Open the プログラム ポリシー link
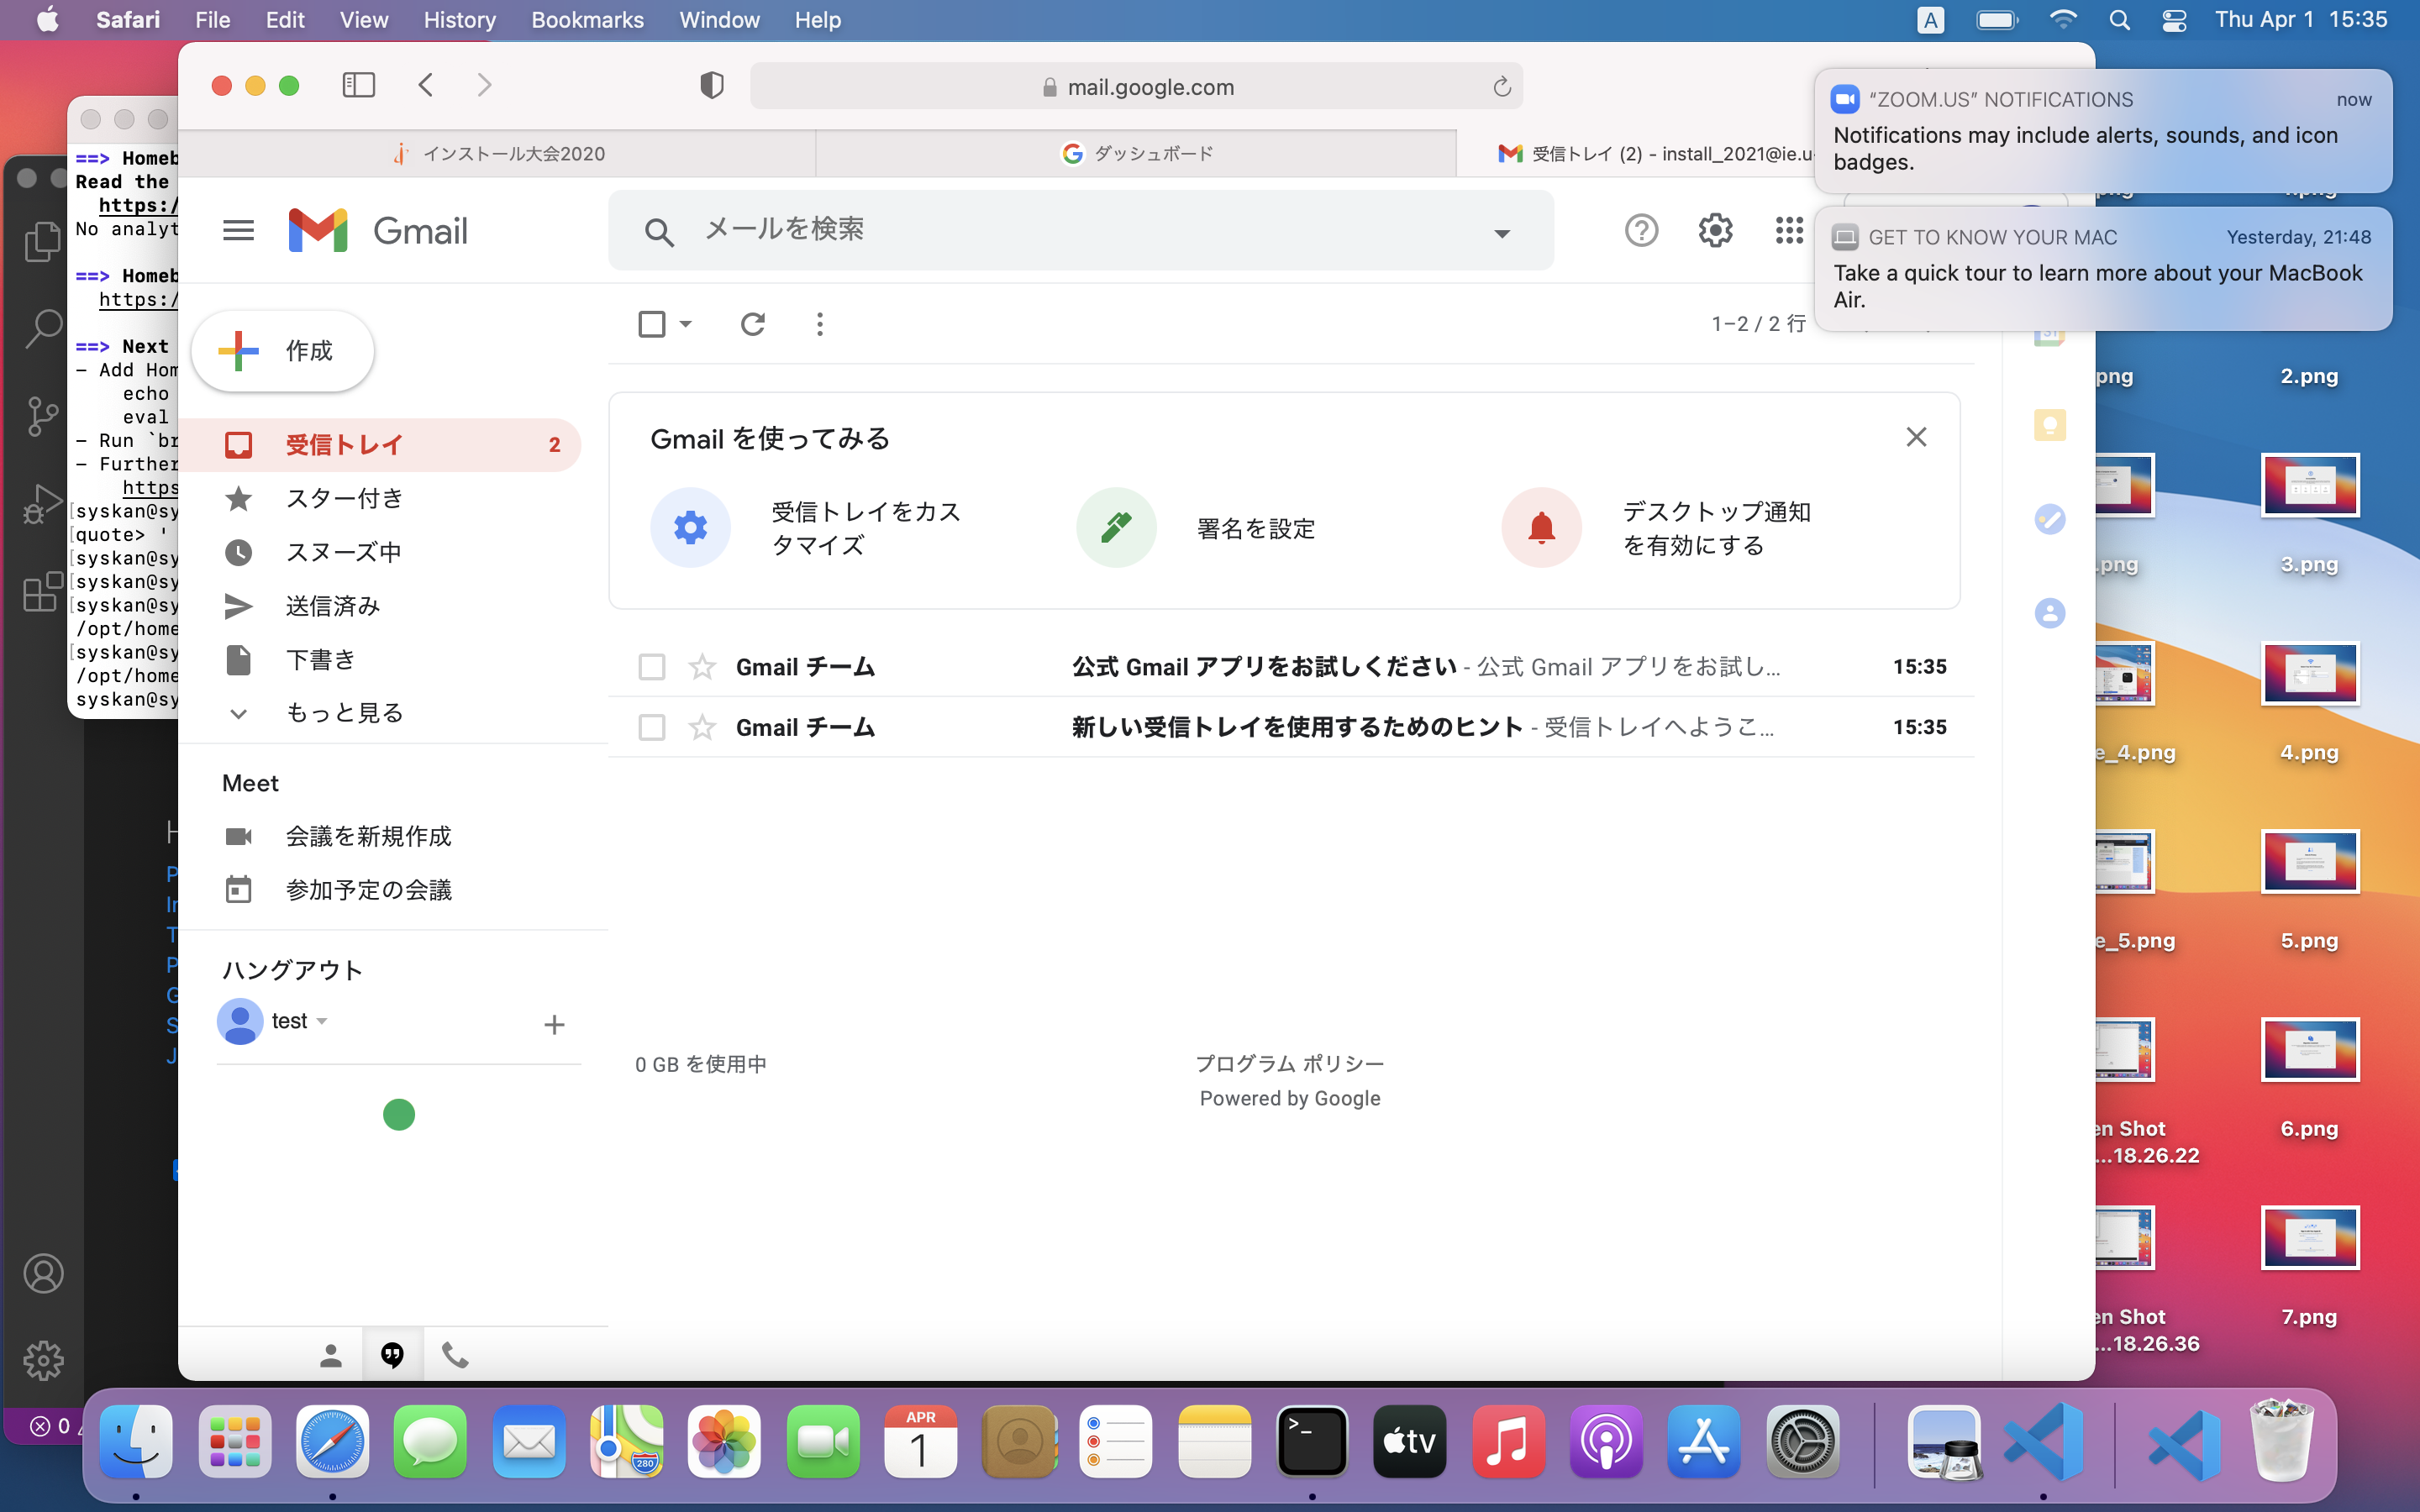The width and height of the screenshot is (2420, 1512). (x=1289, y=1063)
